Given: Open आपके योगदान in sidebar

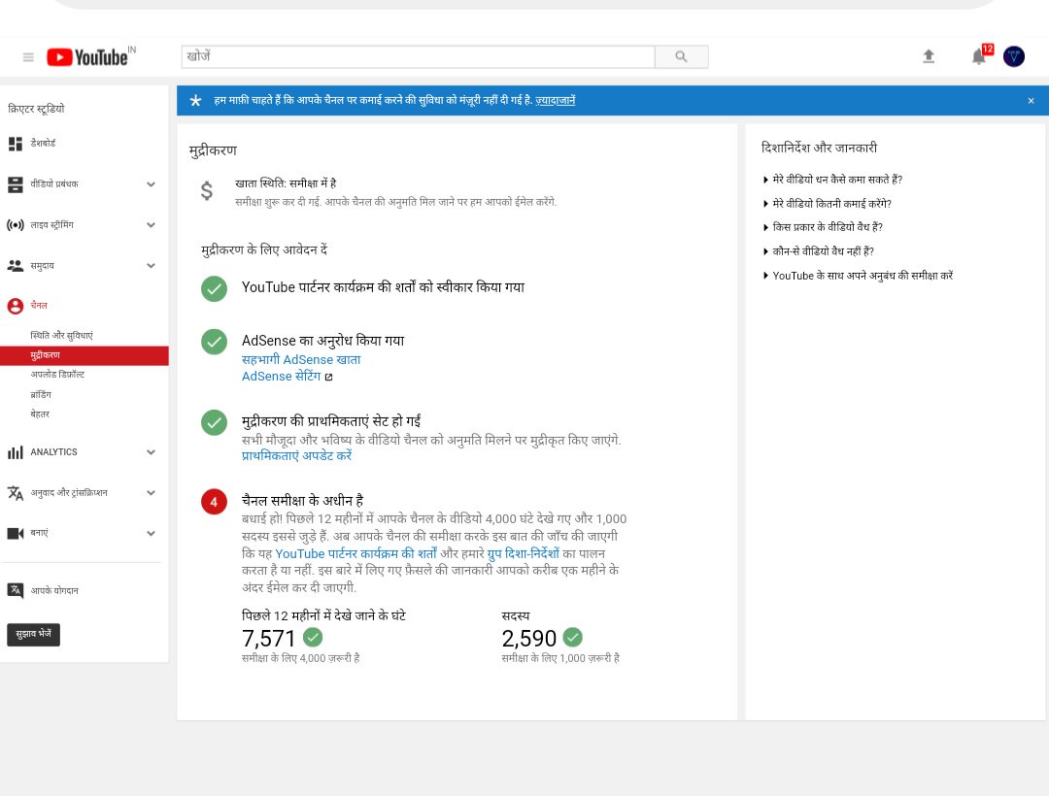Looking at the screenshot, I should click(54, 591).
